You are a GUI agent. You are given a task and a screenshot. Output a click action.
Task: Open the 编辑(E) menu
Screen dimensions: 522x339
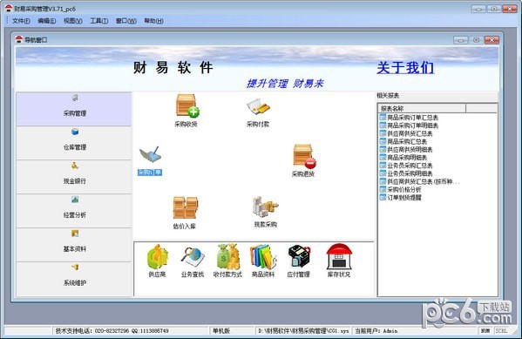click(x=47, y=21)
